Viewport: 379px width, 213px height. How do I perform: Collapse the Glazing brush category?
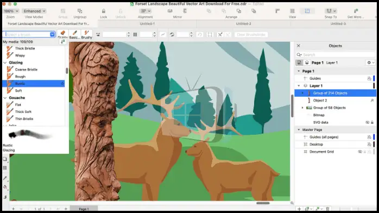[x=5, y=62]
